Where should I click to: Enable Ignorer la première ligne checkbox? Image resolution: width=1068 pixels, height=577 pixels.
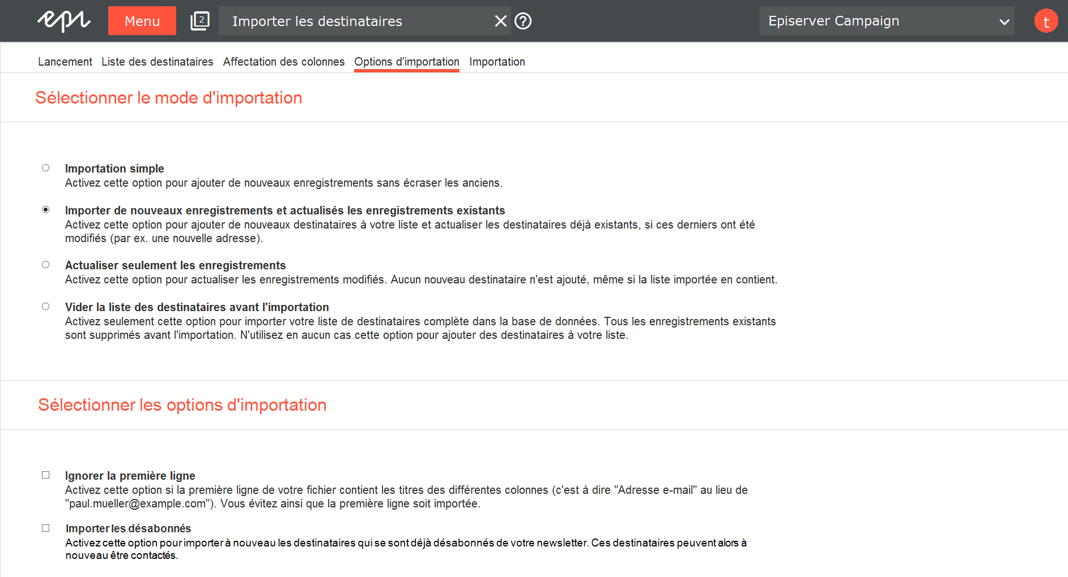click(x=46, y=475)
